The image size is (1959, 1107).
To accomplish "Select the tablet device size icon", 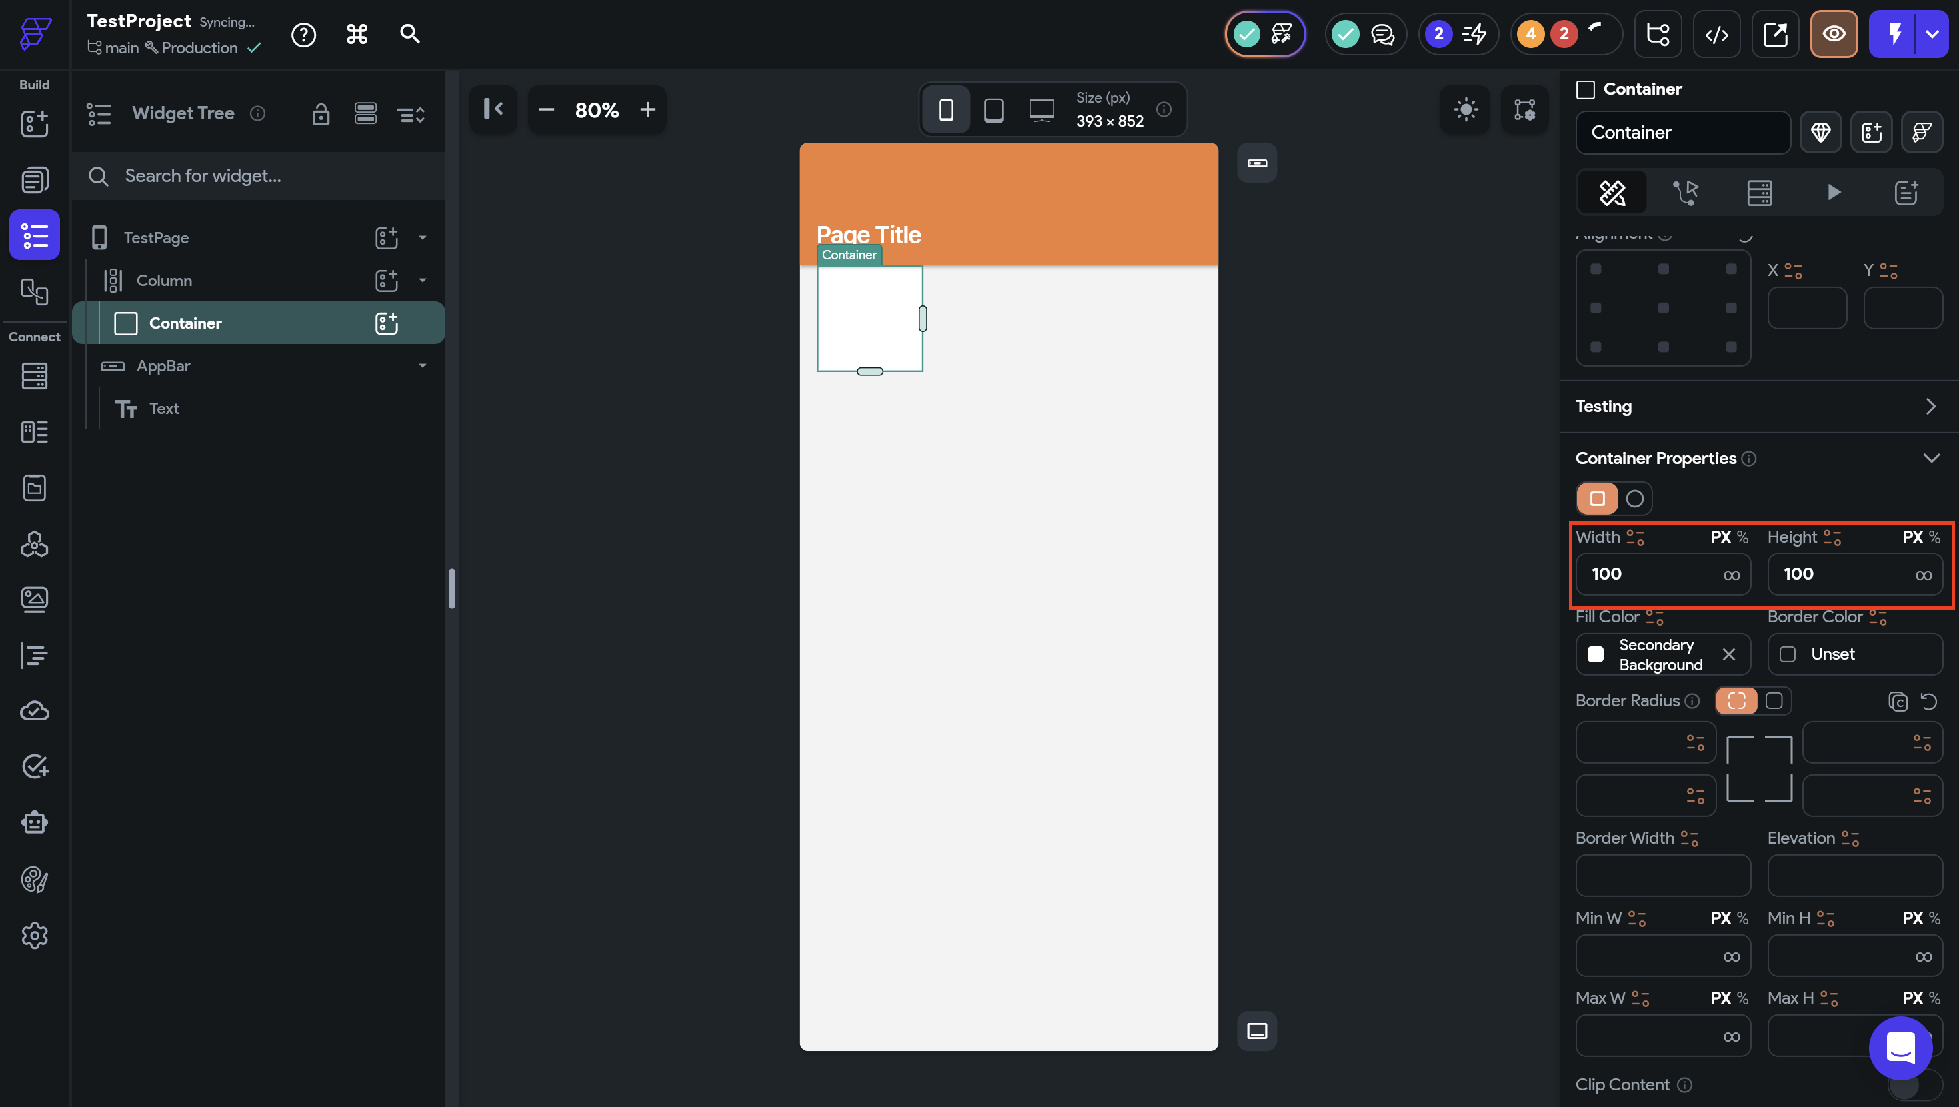I will pos(993,110).
